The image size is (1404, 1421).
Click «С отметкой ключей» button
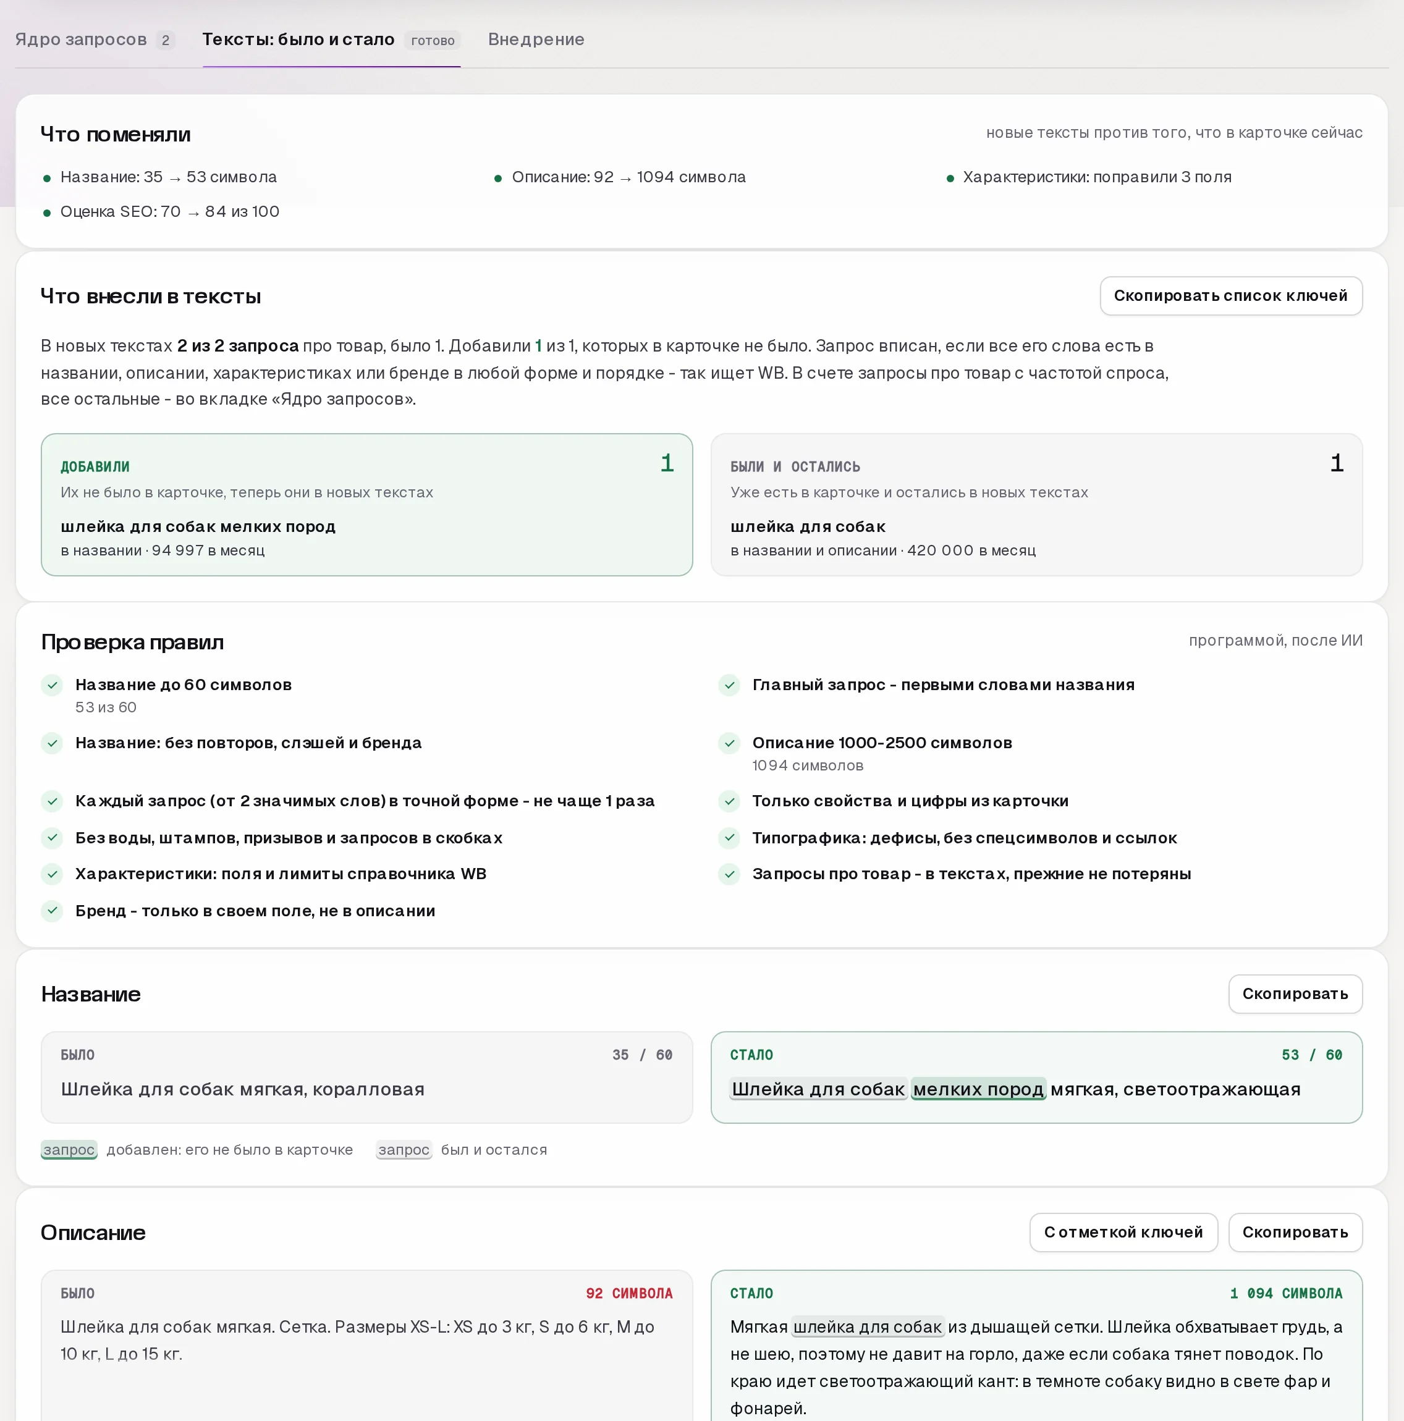[x=1123, y=1232]
